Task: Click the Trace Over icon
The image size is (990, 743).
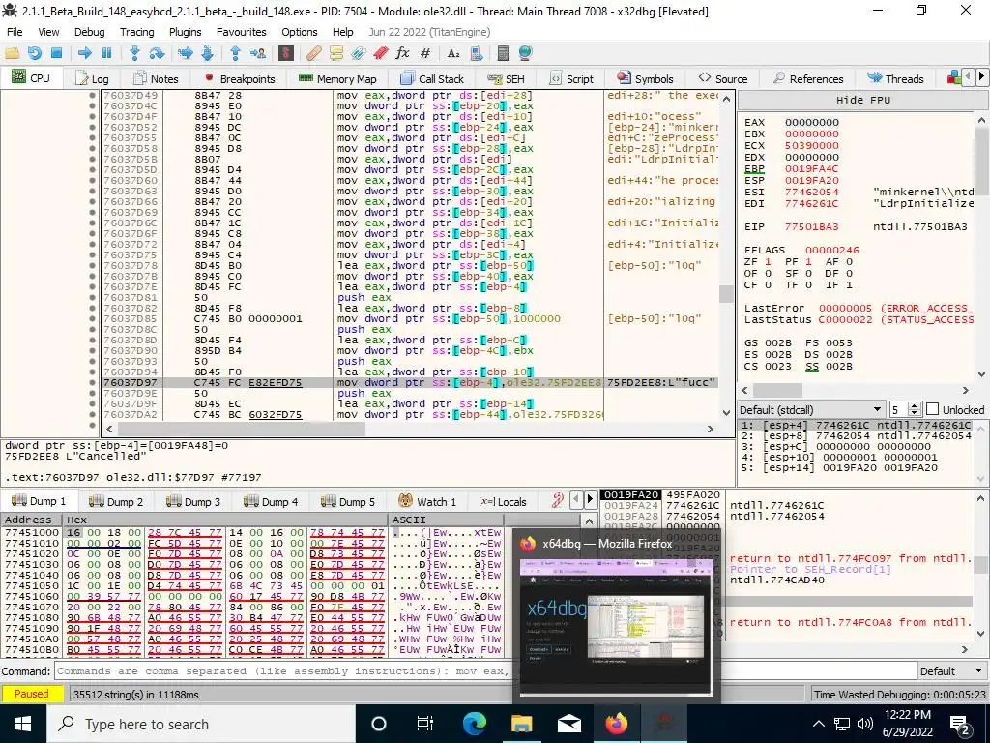Action: coord(207,54)
